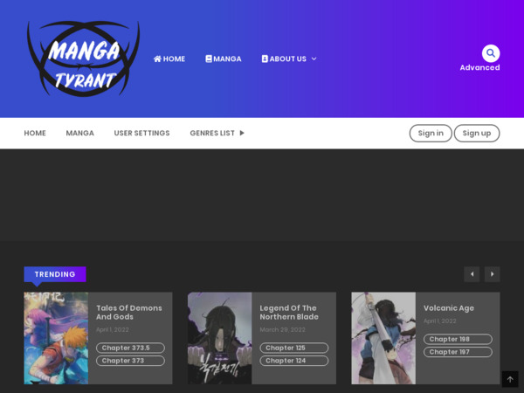Viewport: 524px width, 393px height.
Task: Expand the About Us dropdown chevron
Action: click(314, 59)
